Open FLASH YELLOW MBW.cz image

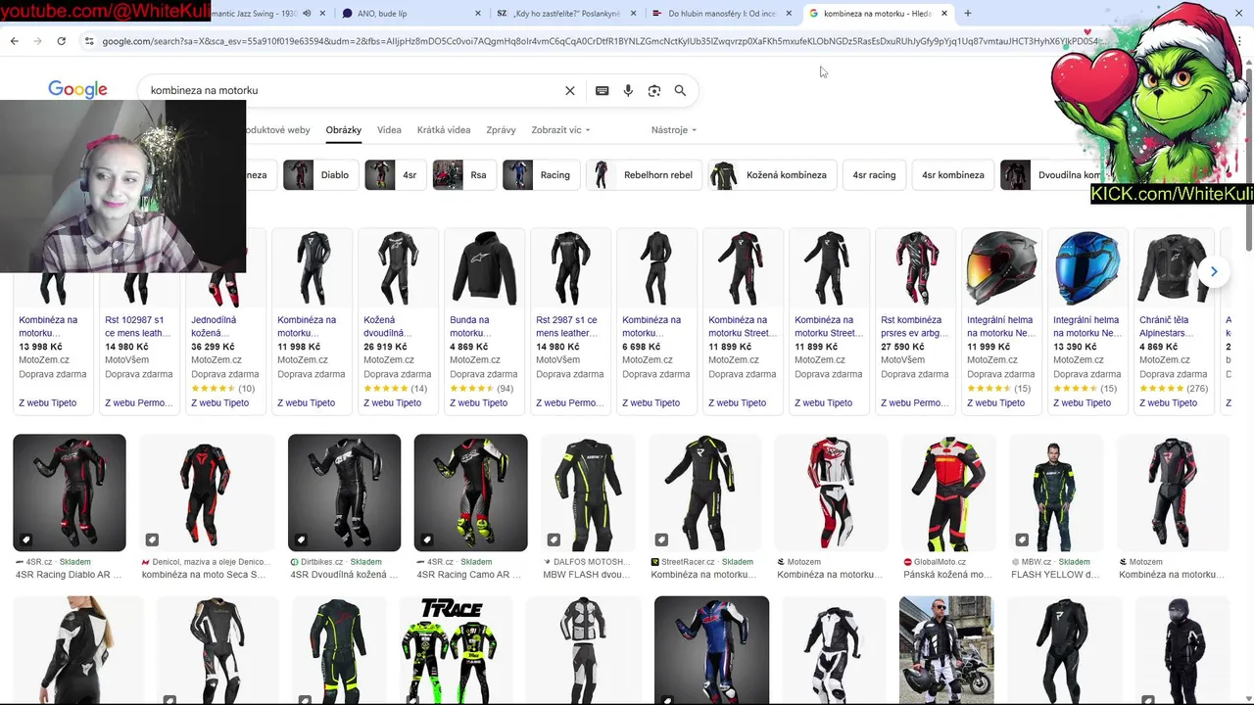[1054, 493]
